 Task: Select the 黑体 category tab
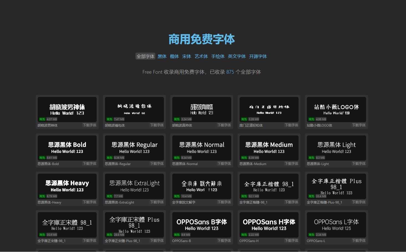162,56
